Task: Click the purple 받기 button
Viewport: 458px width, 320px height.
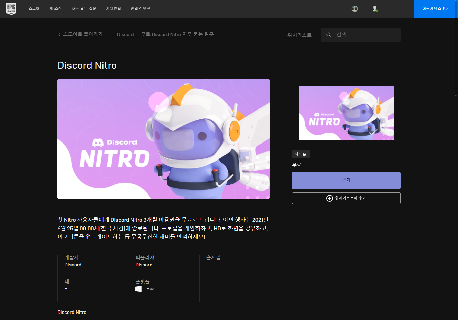Action: 346,181
